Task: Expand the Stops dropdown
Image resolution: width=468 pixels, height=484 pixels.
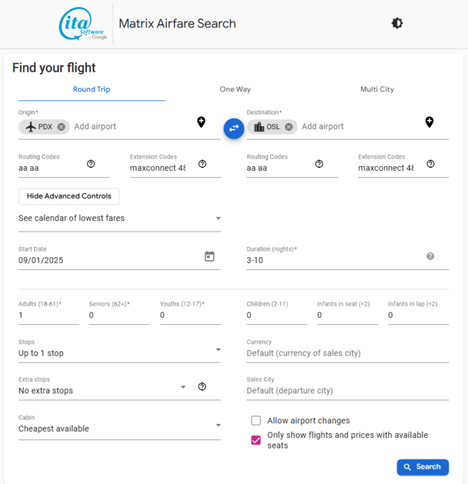Action: pyautogui.click(x=119, y=353)
